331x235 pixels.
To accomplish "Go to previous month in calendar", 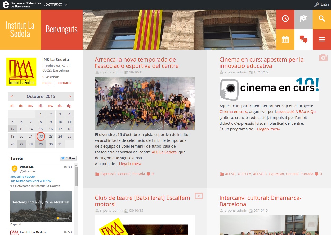I will coord(12,96).
